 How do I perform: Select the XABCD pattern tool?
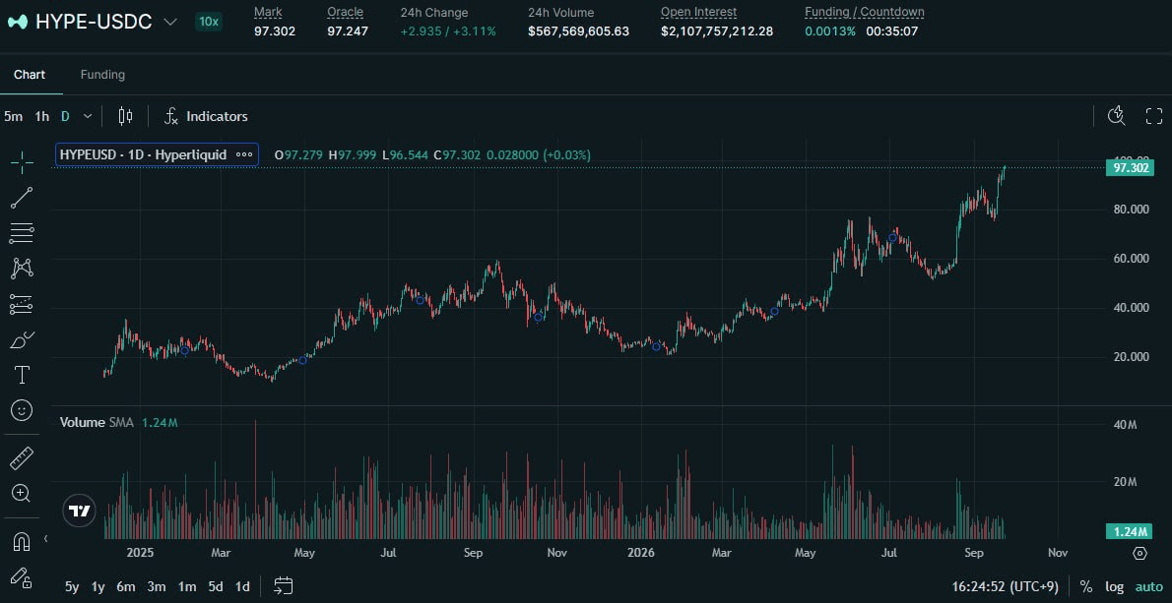point(22,269)
